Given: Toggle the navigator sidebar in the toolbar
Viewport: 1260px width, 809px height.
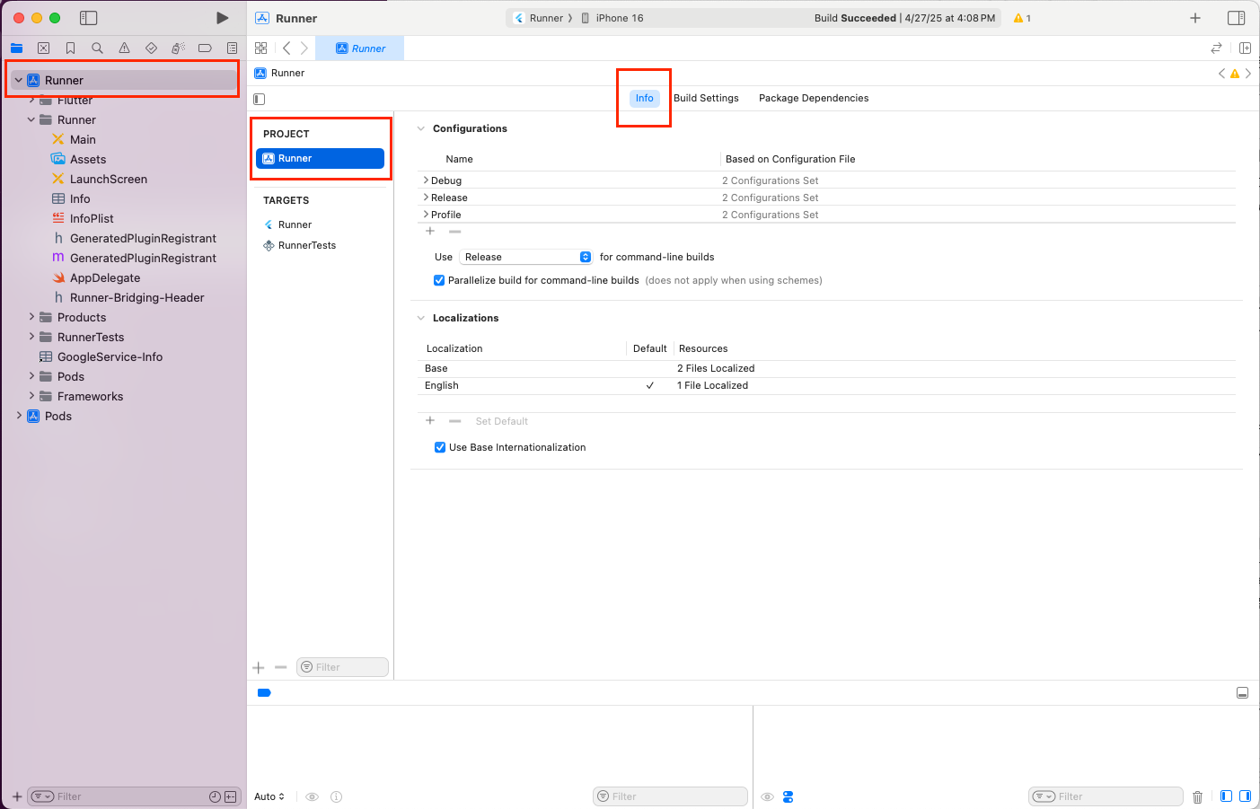Looking at the screenshot, I should click(88, 18).
